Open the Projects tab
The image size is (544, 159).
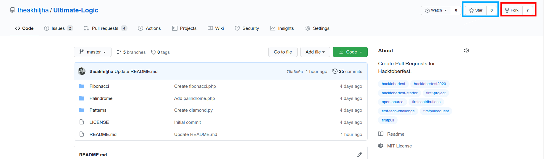184,28
